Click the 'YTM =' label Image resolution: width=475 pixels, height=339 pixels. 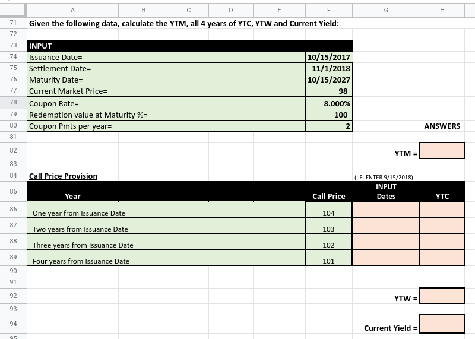[406, 154]
